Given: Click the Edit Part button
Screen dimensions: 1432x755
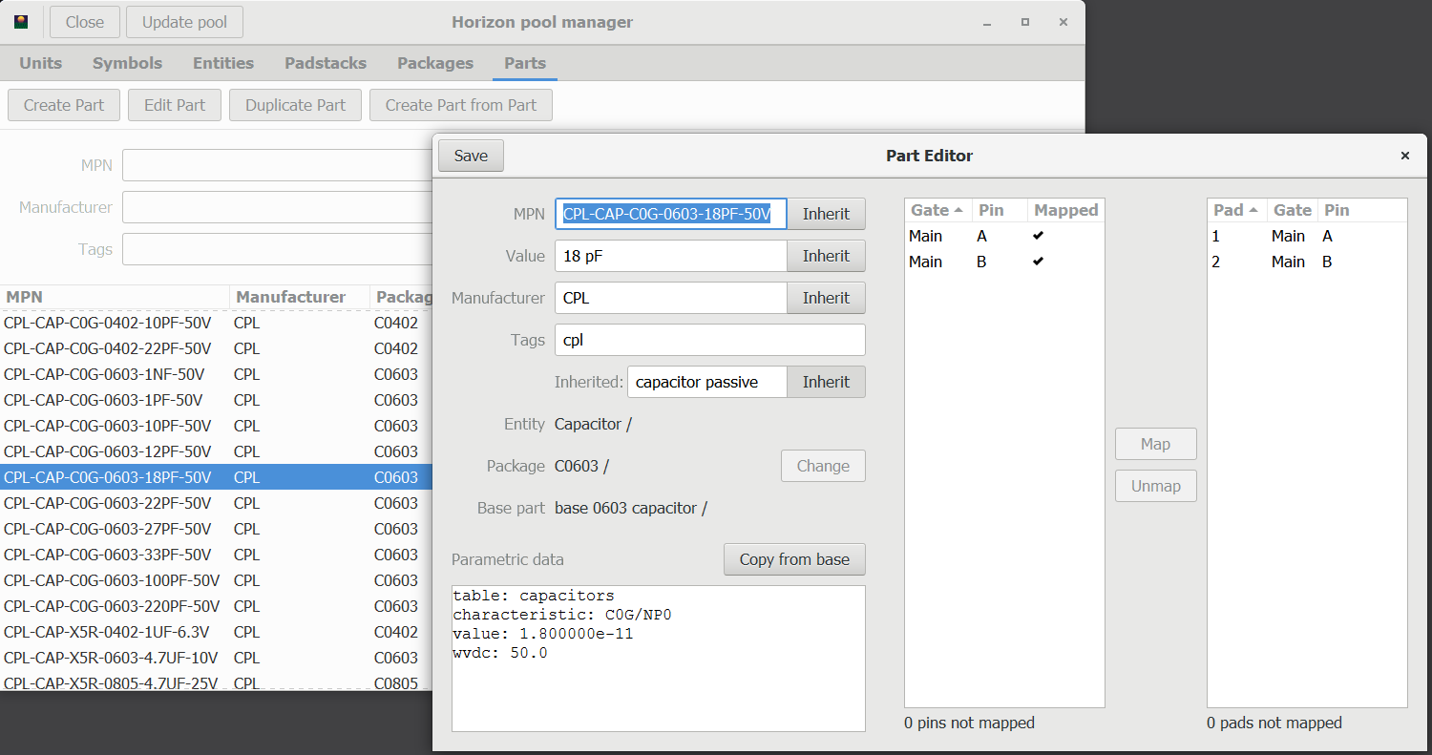Looking at the screenshot, I should pyautogui.click(x=175, y=105).
